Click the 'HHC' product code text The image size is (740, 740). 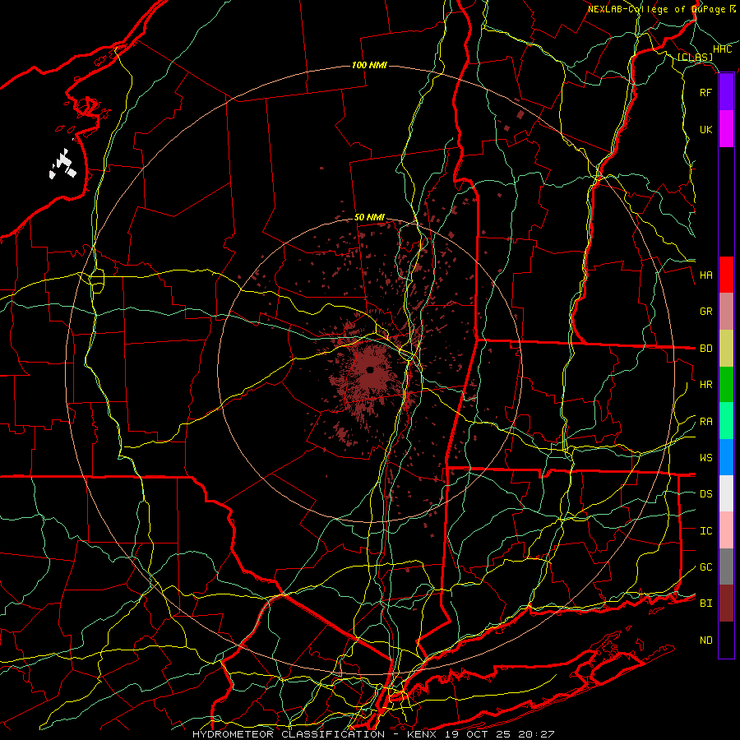pos(723,49)
